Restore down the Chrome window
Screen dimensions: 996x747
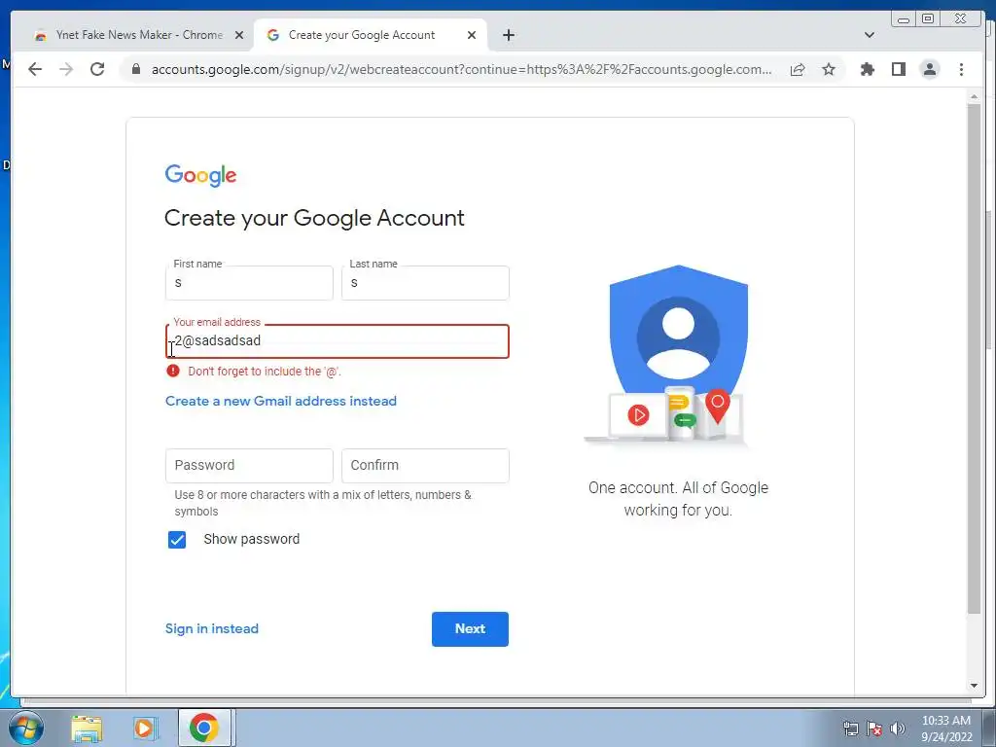click(x=927, y=18)
